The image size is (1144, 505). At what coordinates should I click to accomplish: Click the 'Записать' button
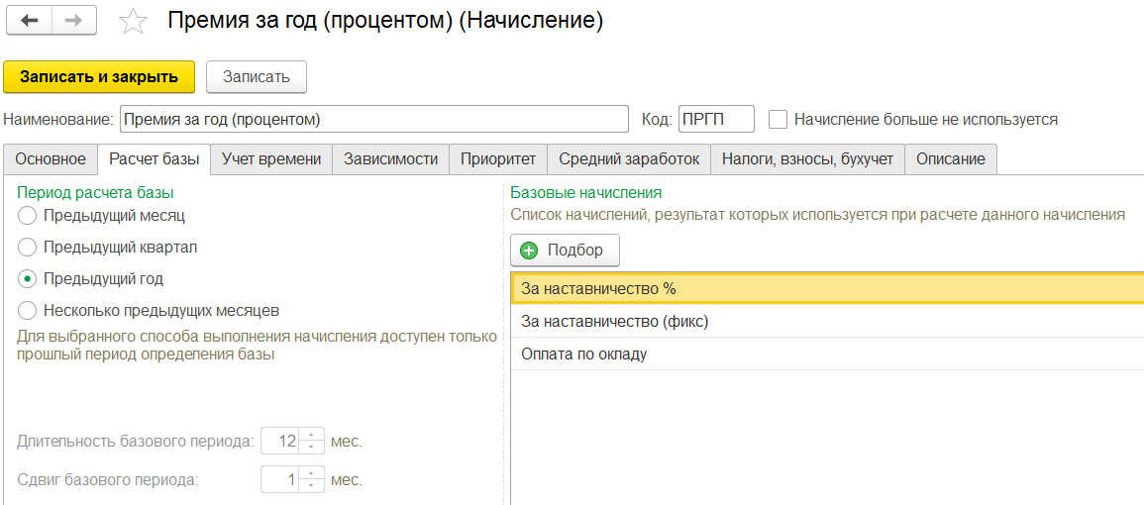[257, 77]
